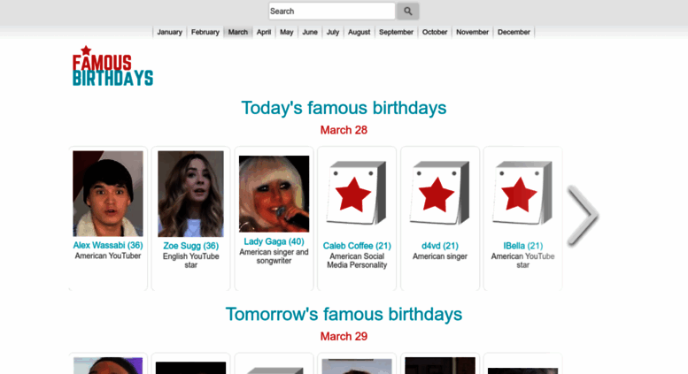Viewport: 688px width, 374px height.
Task: Click IBella's 'American YouTube star' description
Action: [x=522, y=261]
